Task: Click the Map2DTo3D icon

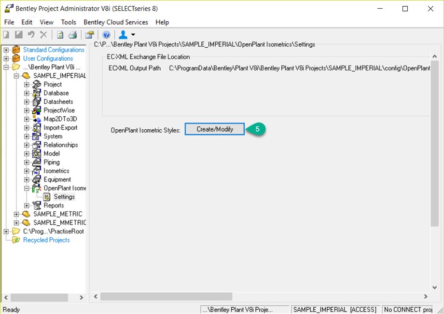Action: click(x=38, y=119)
